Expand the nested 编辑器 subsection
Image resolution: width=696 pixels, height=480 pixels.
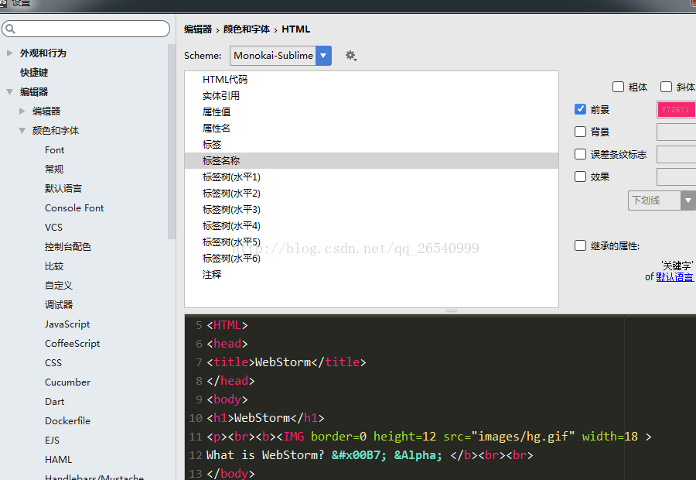[x=22, y=111]
